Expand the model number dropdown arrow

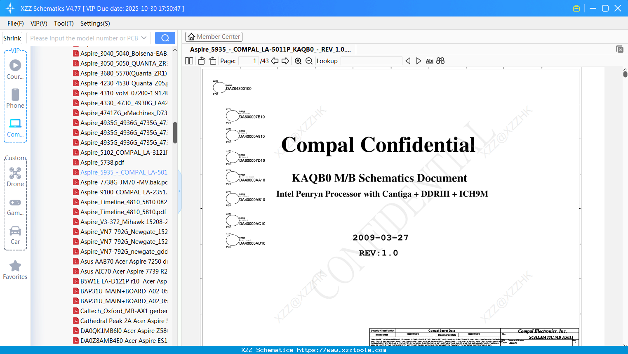[144, 38]
